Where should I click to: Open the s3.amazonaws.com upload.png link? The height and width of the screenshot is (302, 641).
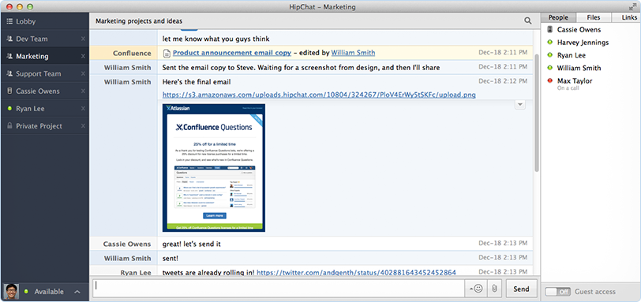tap(319, 95)
